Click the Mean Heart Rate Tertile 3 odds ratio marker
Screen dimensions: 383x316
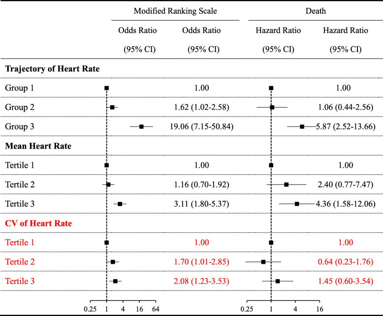[x=120, y=204]
